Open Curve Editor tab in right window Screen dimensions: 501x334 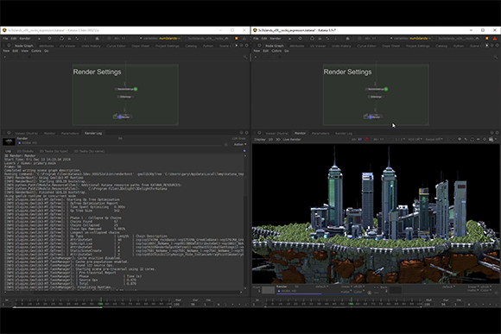pos(366,46)
